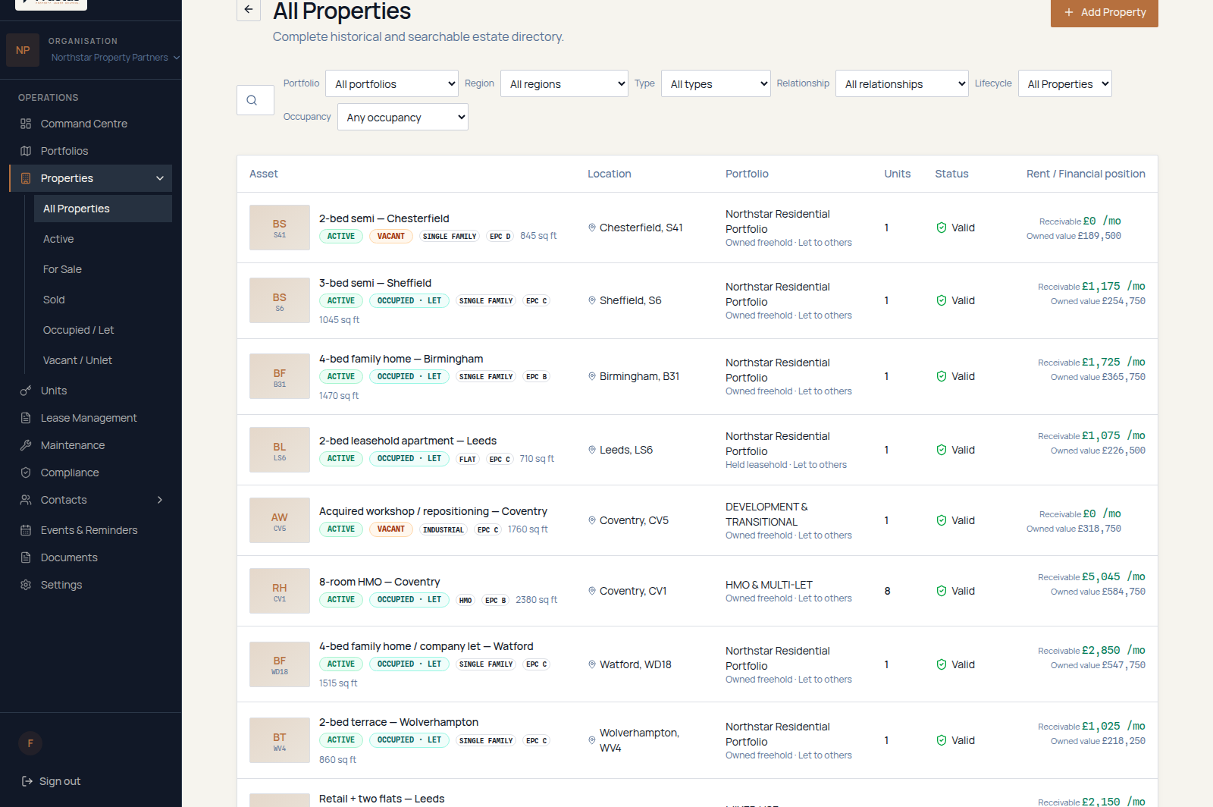Expand the Contacts sidebar menu
The width and height of the screenshot is (1213, 807).
tap(160, 500)
